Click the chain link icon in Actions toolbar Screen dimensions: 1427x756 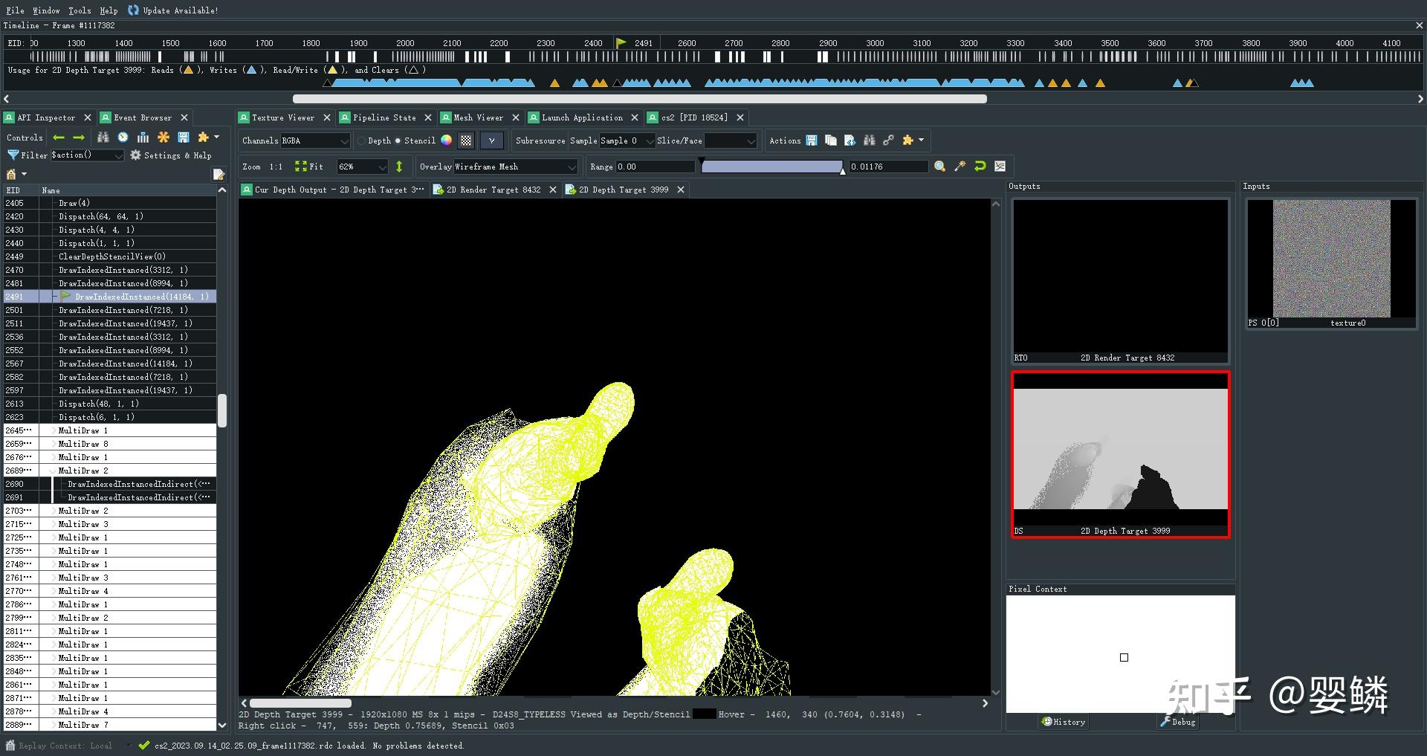888,140
